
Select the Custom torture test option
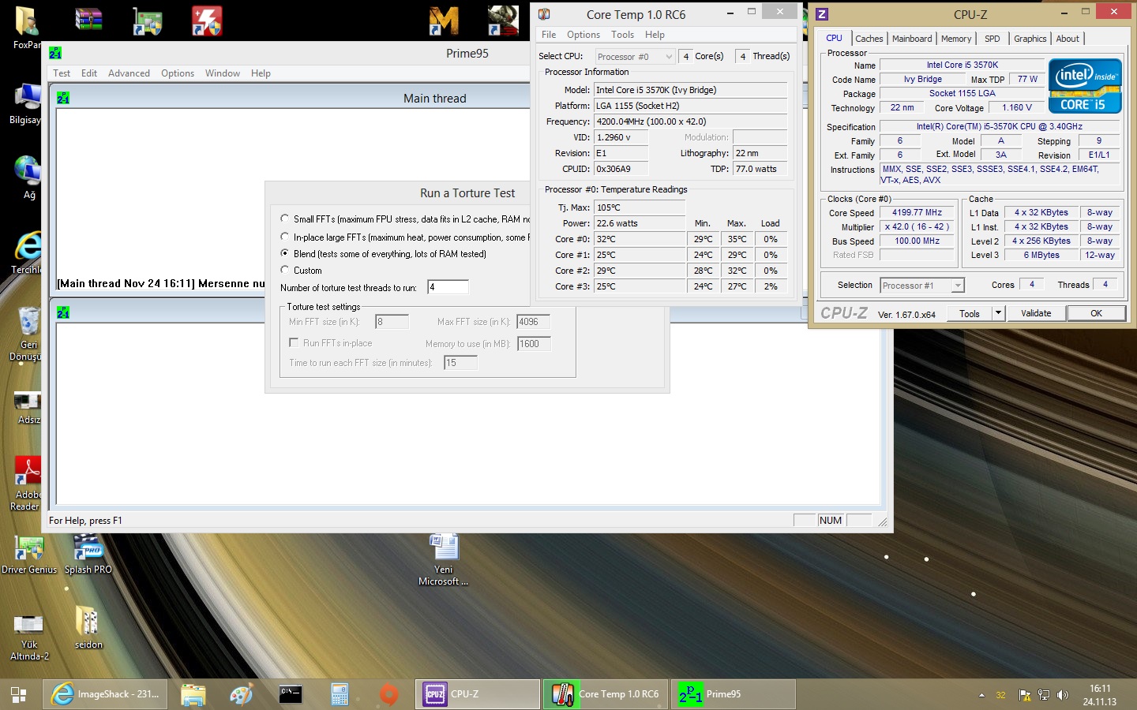[x=285, y=270]
